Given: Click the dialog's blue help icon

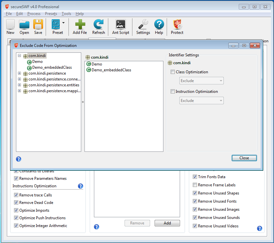Looking at the screenshot, I should [x=19, y=159].
